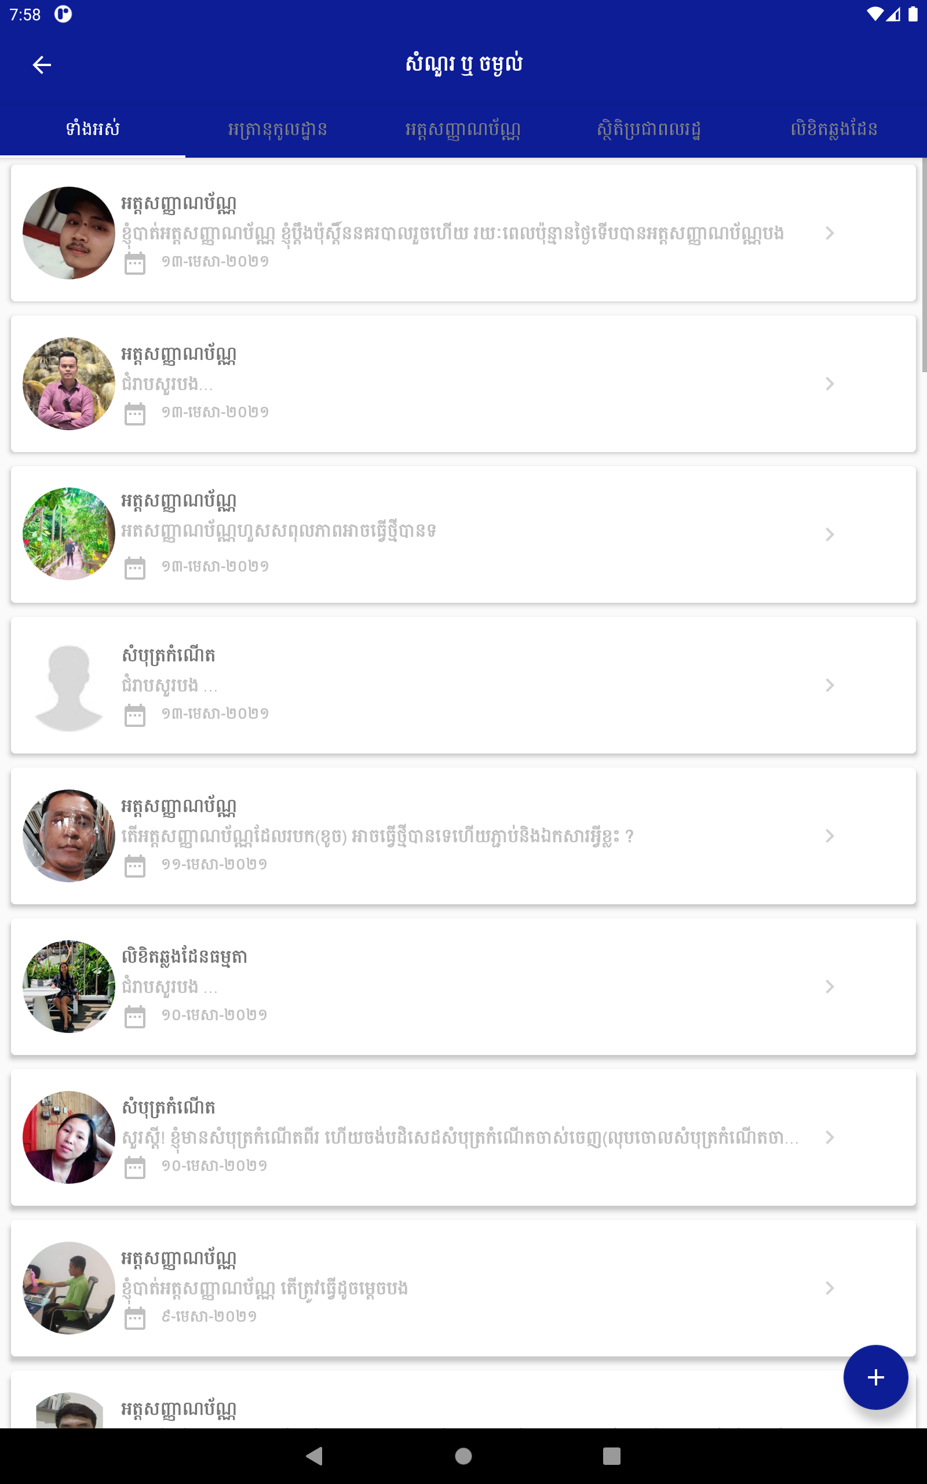This screenshot has height=1484, width=927.
Task: Tap the back arrow in the header
Action: tap(42, 64)
